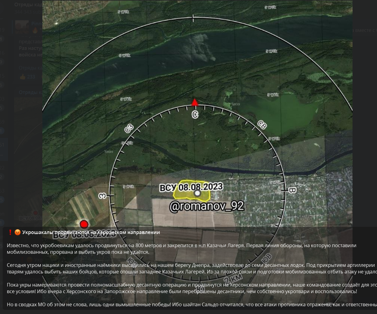Click the 'C' north compass label
377x314 pixels.
[x=195, y=114]
